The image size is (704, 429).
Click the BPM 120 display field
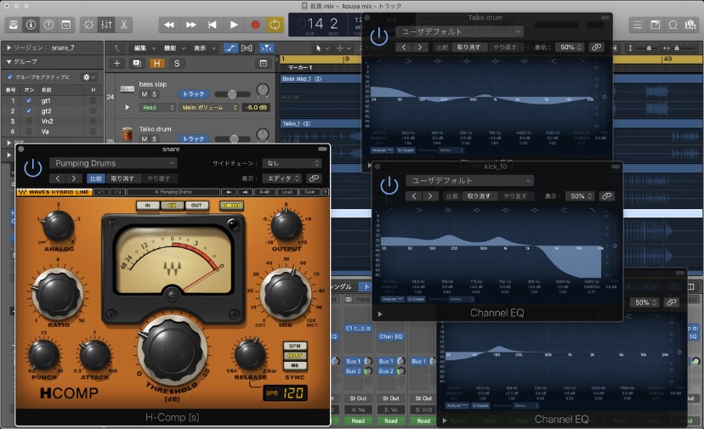click(x=286, y=393)
